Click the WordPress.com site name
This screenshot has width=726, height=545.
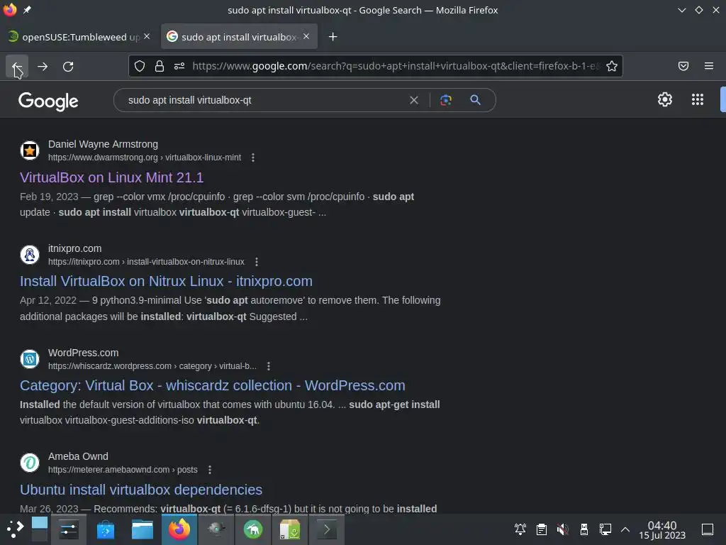click(x=84, y=353)
